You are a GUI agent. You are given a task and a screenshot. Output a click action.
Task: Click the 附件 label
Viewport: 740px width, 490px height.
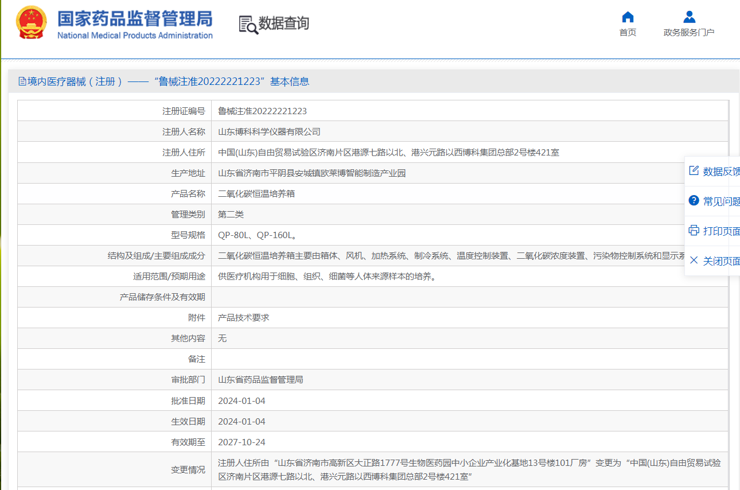click(197, 318)
